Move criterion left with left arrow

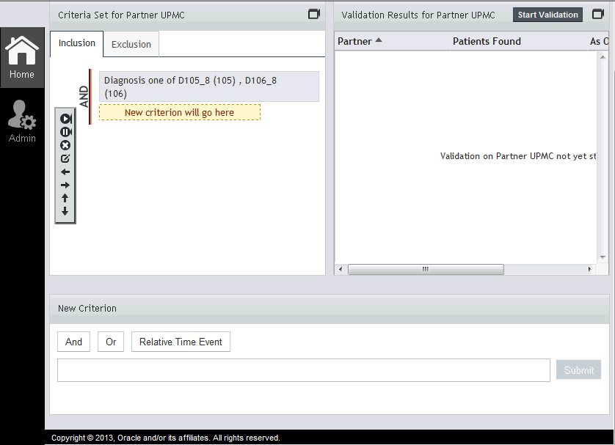pyautogui.click(x=65, y=172)
